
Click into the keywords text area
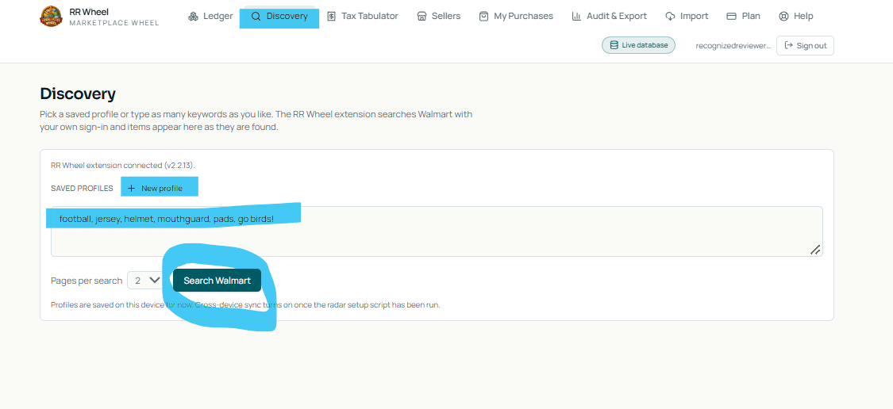437,231
